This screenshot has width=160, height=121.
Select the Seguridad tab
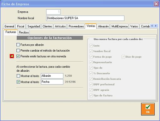point(34,26)
